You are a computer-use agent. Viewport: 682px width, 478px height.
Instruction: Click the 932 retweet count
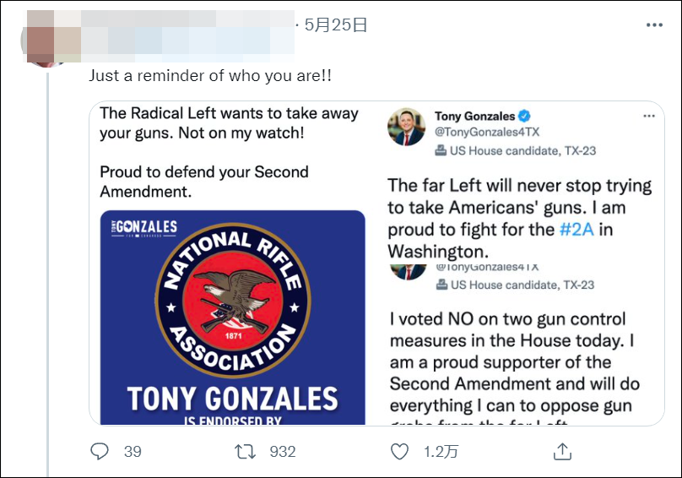(282, 452)
